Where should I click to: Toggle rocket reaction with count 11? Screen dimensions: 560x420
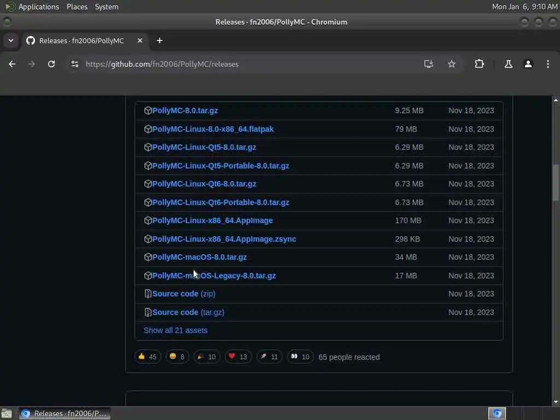point(269,357)
